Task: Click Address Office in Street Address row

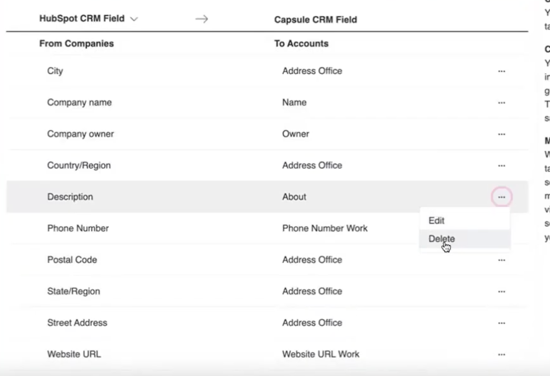Action: coord(312,323)
